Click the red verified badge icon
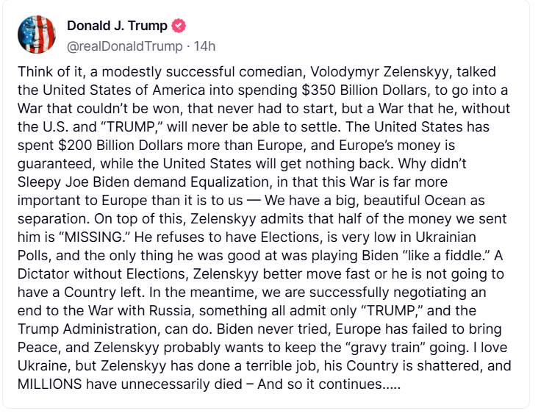The image size is (541, 419). point(179,26)
